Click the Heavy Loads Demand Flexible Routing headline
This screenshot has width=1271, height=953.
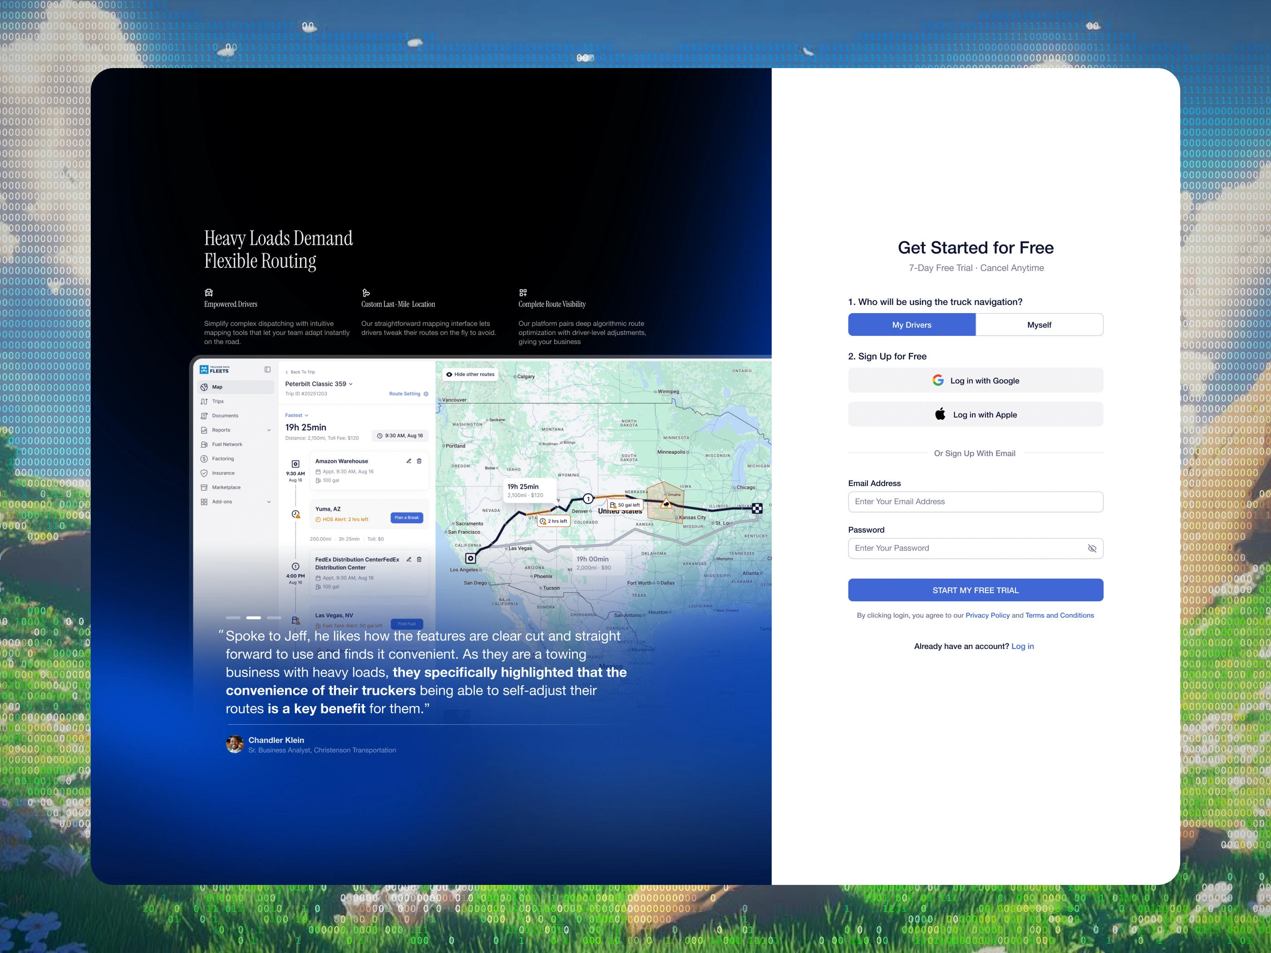pos(279,249)
